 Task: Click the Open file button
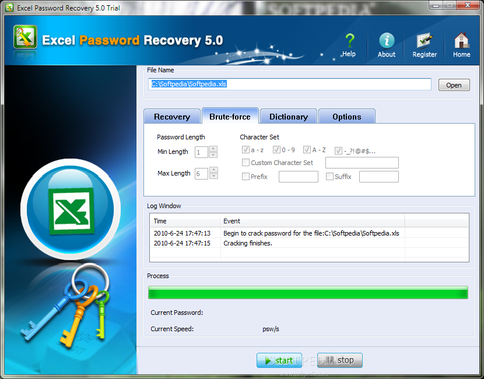(454, 85)
